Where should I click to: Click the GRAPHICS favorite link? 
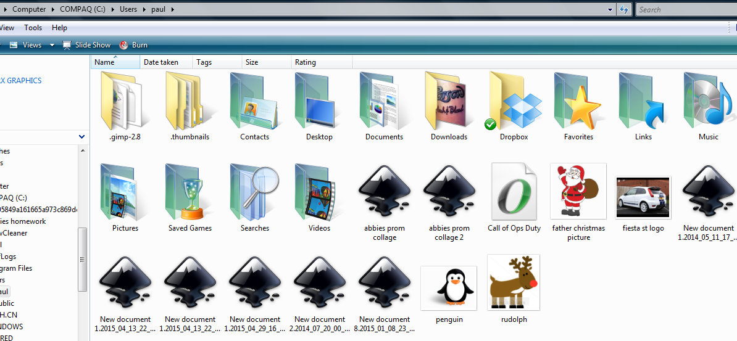point(21,80)
